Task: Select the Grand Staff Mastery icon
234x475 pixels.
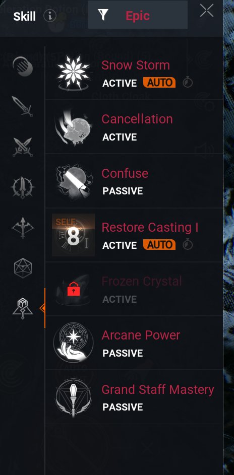Action: 73,397
